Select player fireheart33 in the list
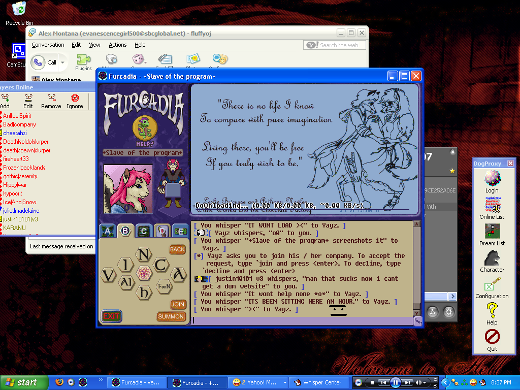Screen dimensions: 520x390 point(16,159)
